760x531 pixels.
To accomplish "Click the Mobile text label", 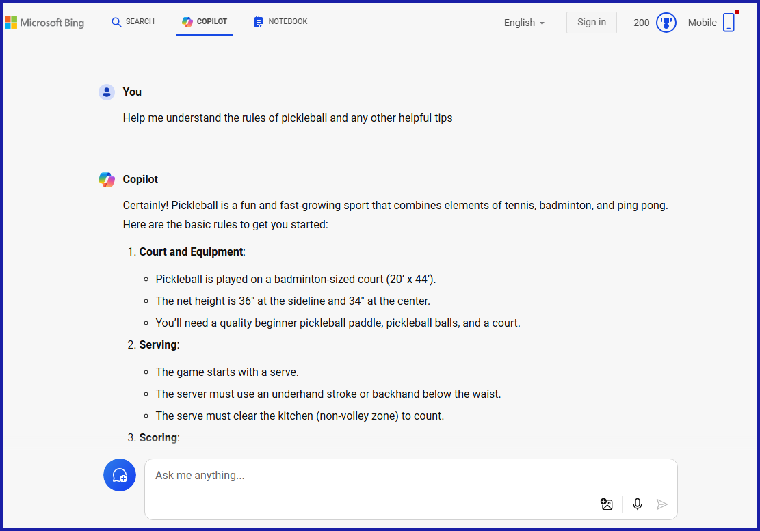I will 702,23.
